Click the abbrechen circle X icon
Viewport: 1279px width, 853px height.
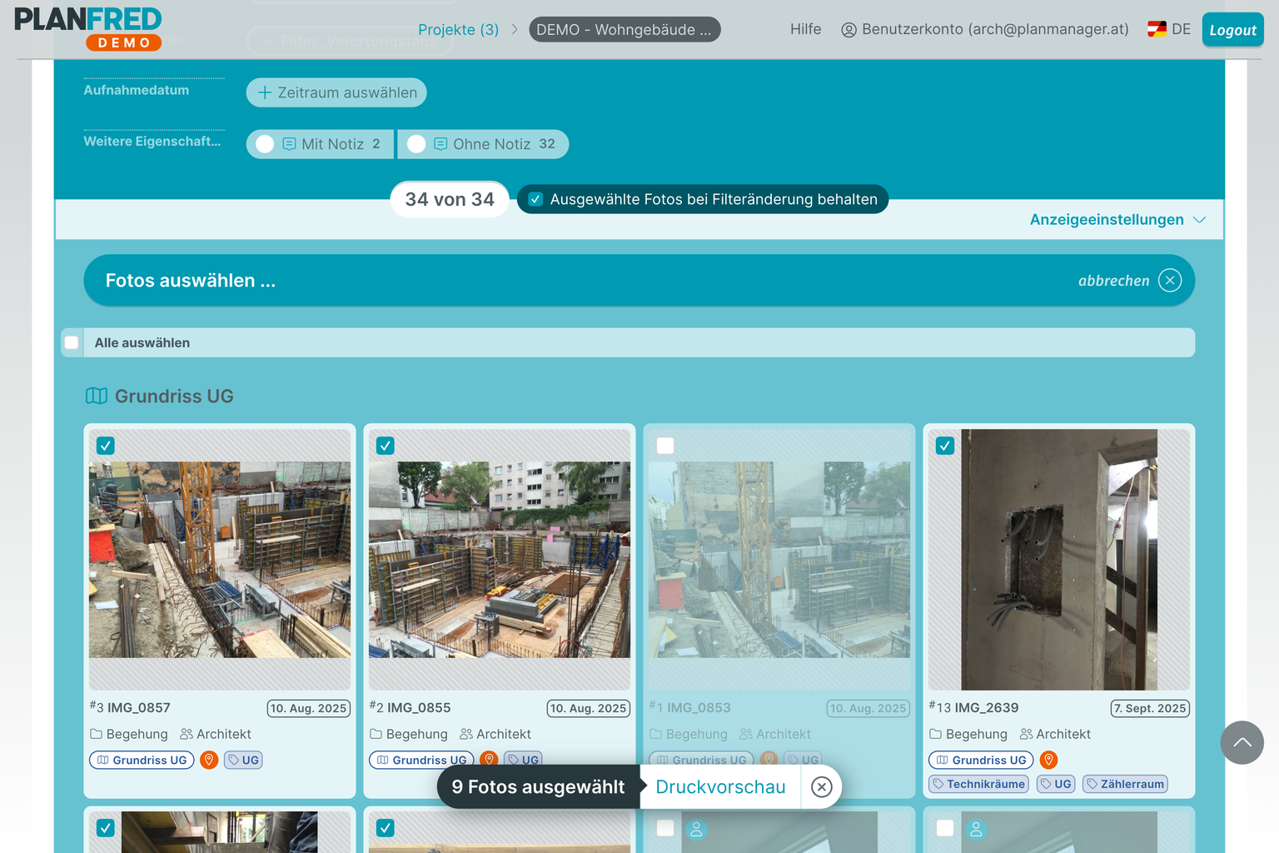point(1170,281)
